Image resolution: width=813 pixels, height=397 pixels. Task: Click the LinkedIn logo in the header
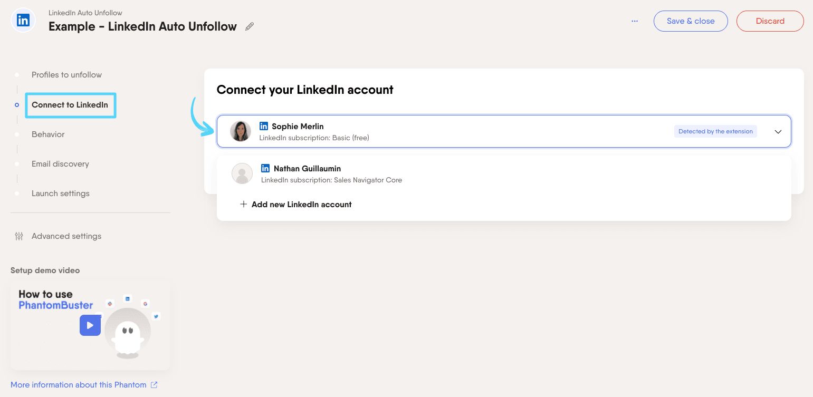23,21
